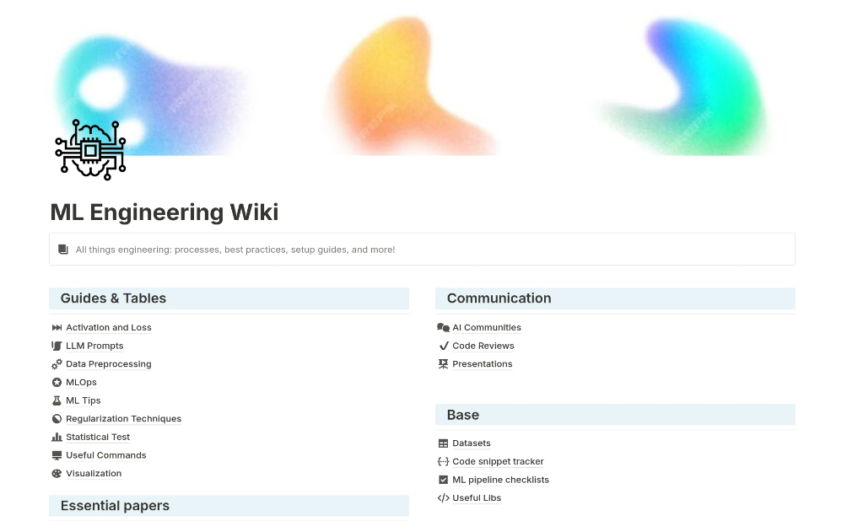Viewport: 847px width, 521px height.
Task: Open the MLOps page link
Action: pos(81,383)
